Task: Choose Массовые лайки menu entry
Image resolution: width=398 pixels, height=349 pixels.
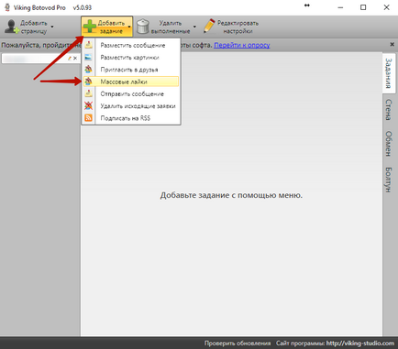Action: [x=131, y=82]
